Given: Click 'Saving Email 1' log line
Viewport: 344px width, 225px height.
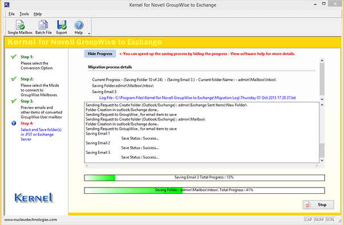Looking at the screenshot, I should click(98, 134).
